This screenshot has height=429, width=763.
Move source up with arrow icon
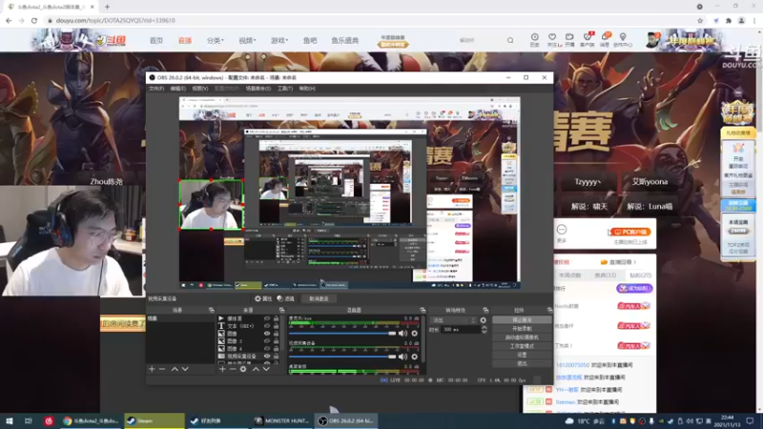pos(256,369)
